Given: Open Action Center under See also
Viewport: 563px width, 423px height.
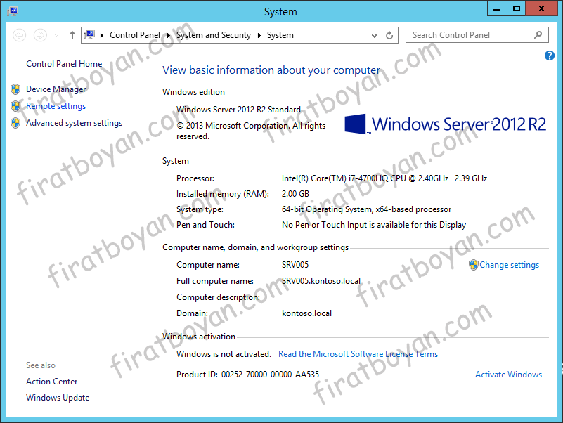Looking at the screenshot, I should tap(52, 382).
